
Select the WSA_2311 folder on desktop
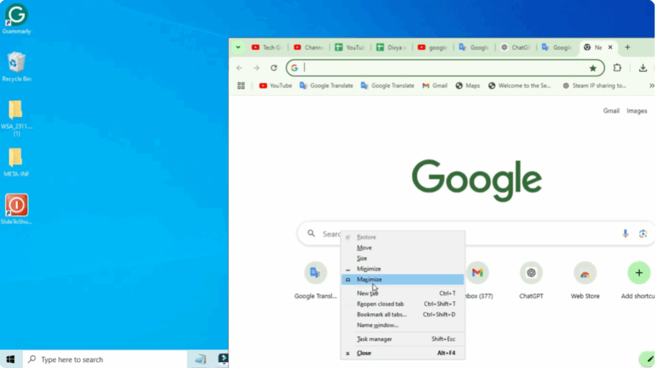click(x=16, y=118)
